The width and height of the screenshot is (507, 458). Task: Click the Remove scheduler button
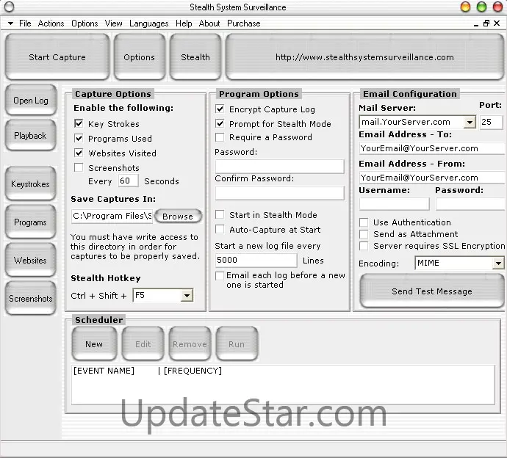coord(190,344)
